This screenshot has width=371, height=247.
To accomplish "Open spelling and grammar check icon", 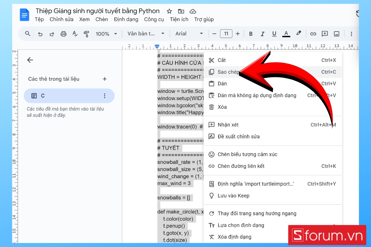I will [75, 34].
